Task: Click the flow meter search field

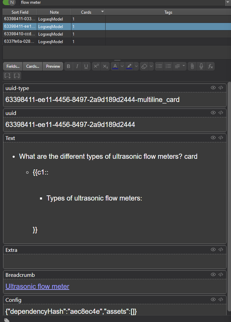Action: click(122, 2)
